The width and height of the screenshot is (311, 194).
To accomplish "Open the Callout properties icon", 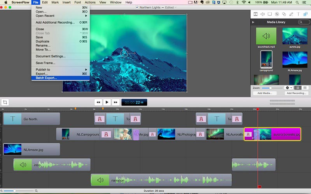I will click(277, 14).
